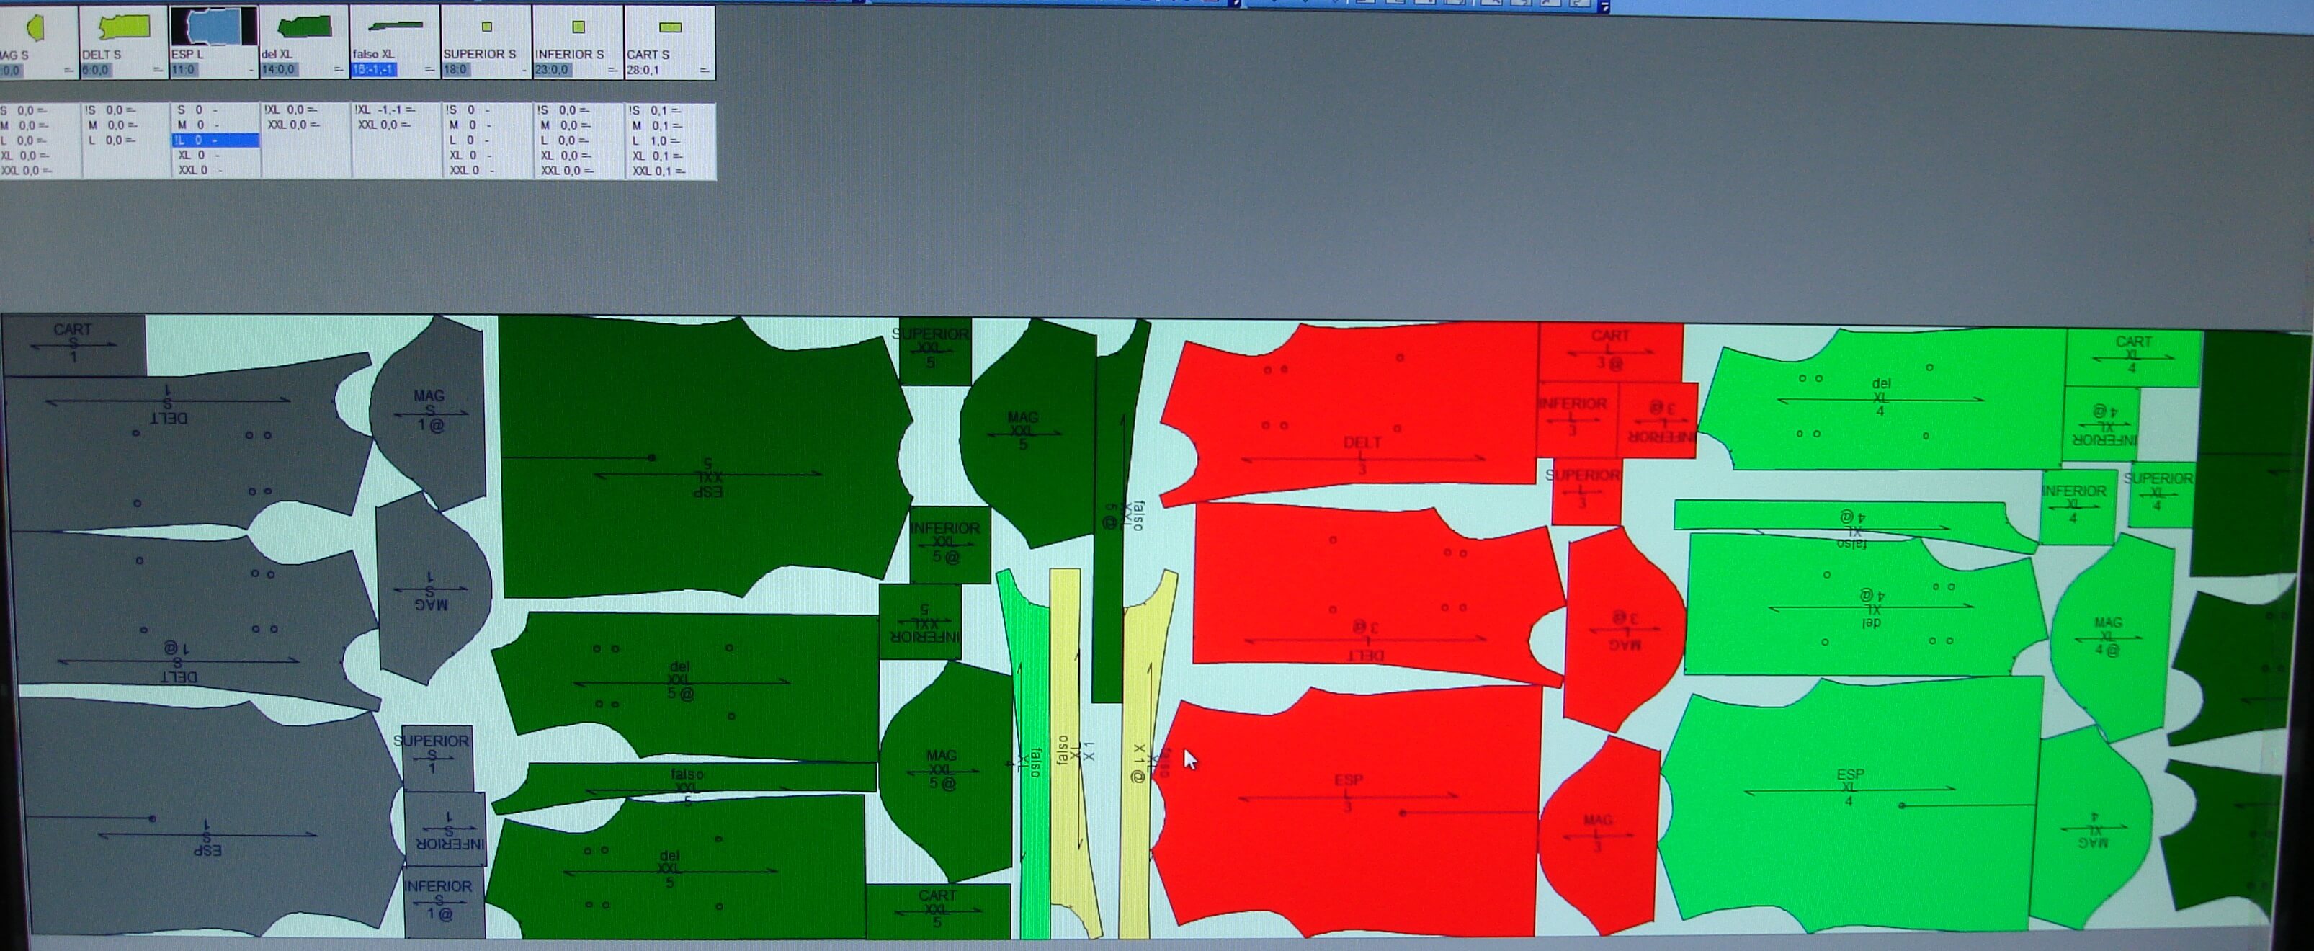Image resolution: width=2314 pixels, height=951 pixels.
Task: Select the INFERIOR S piece icon
Action: [578, 27]
